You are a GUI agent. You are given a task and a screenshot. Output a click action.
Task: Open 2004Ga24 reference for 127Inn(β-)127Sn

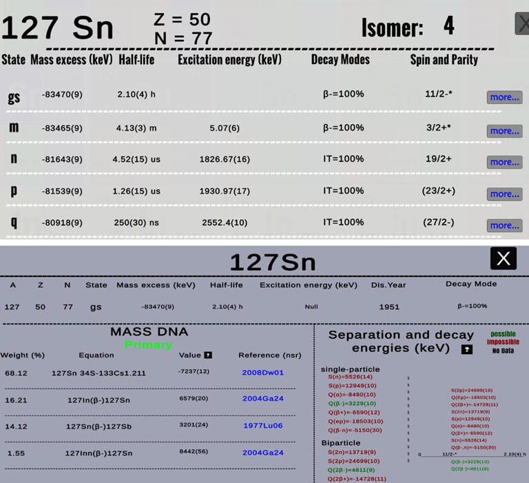(x=263, y=453)
